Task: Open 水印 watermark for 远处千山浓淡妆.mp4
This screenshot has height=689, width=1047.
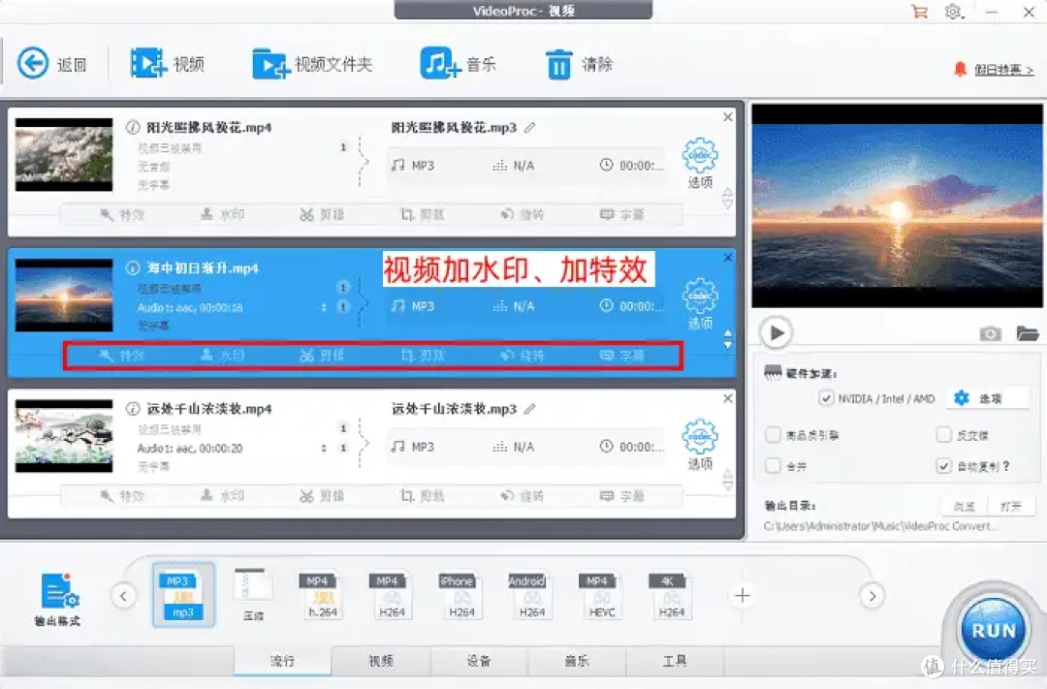Action: (222, 496)
